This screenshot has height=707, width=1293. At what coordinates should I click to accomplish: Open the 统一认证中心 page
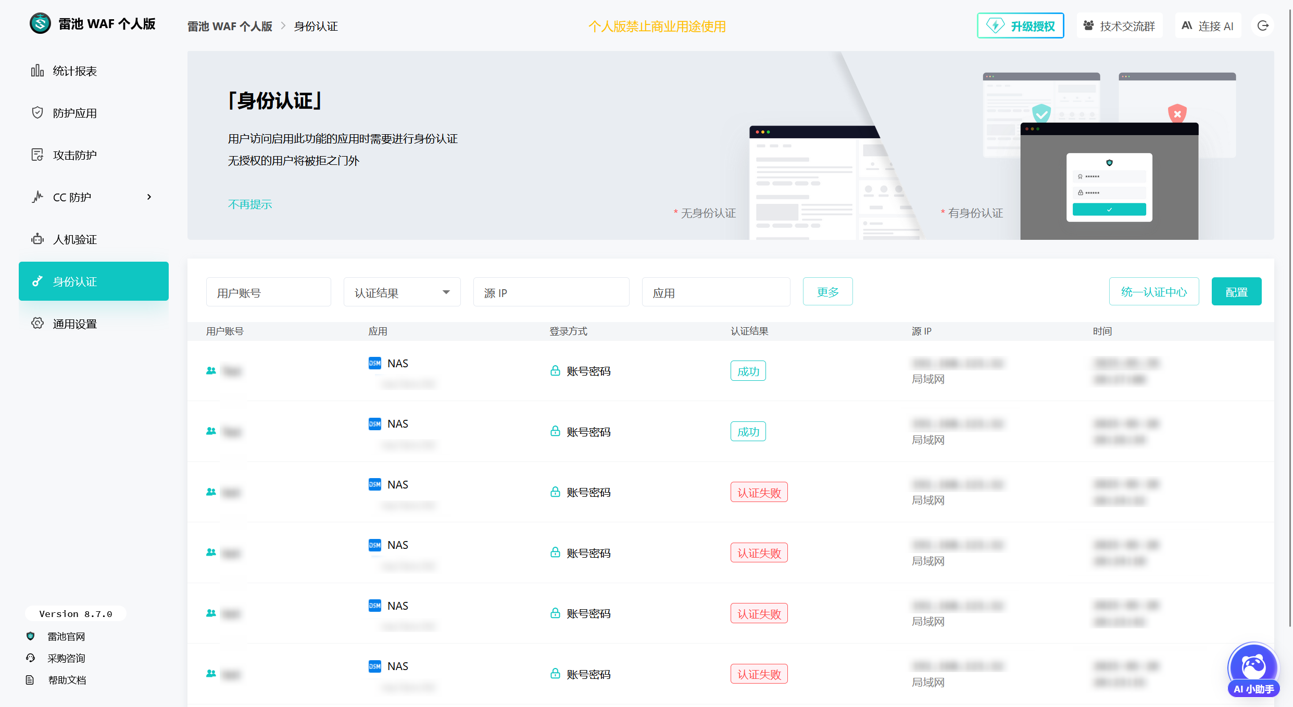(x=1153, y=292)
